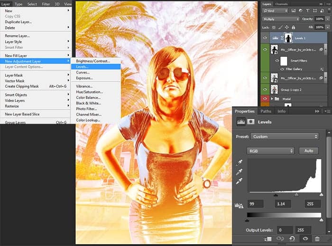
Task: Pick the white point eyedropper in Levels
Action: 239,181
